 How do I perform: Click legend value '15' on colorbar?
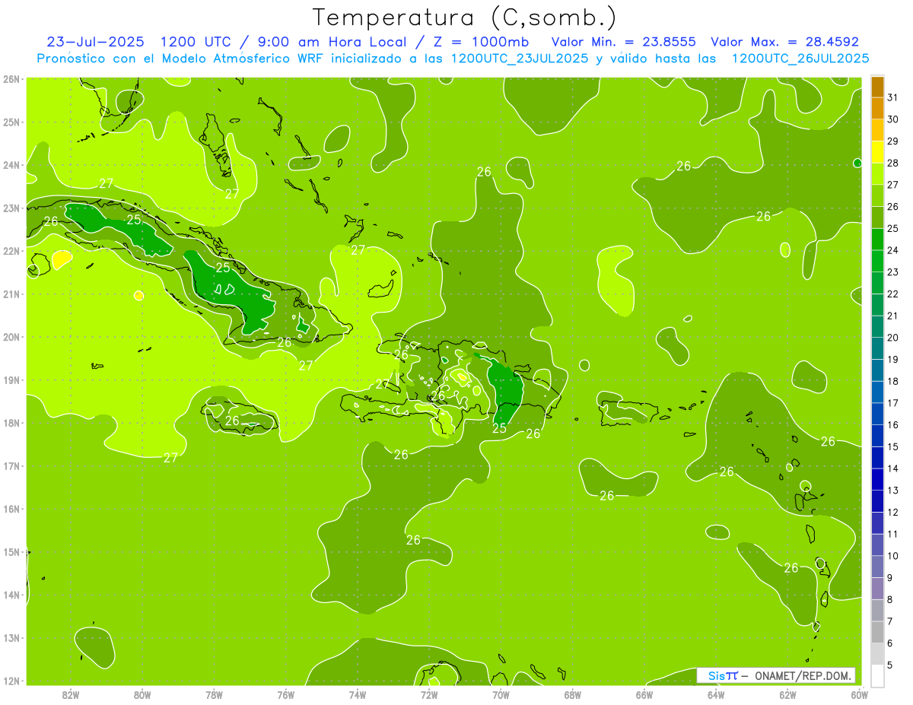(893, 446)
